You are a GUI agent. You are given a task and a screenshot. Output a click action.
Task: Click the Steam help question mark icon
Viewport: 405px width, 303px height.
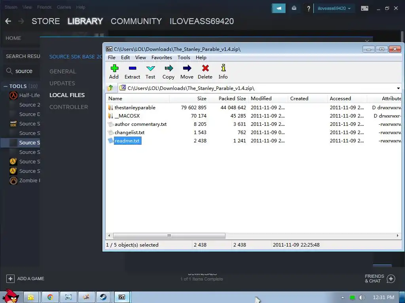[308, 9]
